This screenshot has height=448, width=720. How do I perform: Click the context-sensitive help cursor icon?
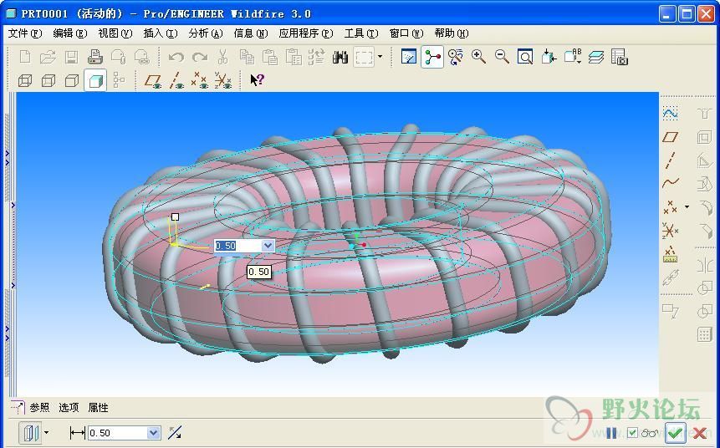[x=257, y=80]
